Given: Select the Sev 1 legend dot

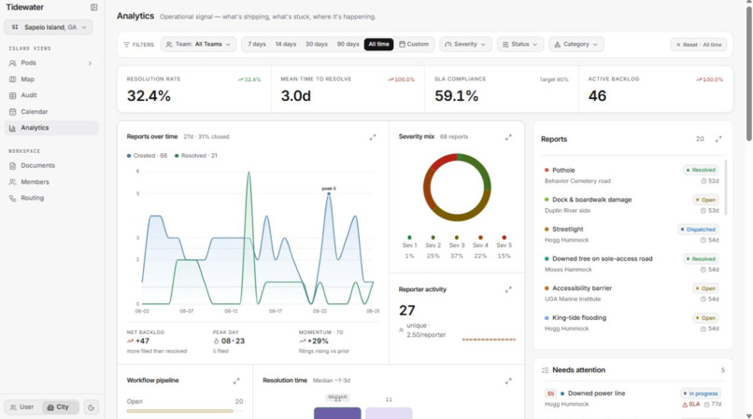Looking at the screenshot, I should coord(409,238).
